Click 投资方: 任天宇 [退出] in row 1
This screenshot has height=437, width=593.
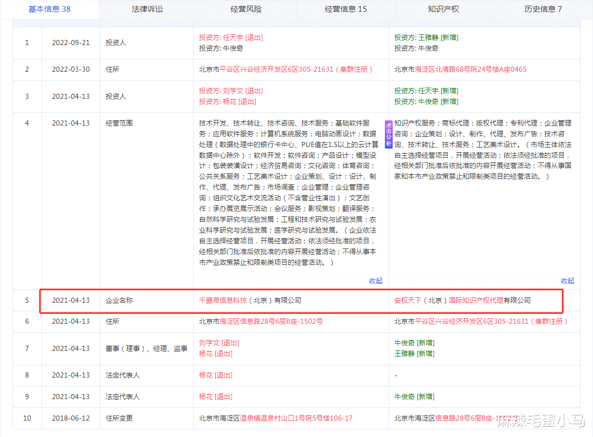pyautogui.click(x=231, y=37)
